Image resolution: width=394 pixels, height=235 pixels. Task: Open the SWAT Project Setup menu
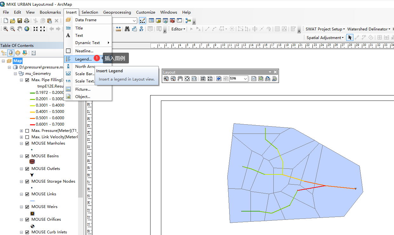pyautogui.click(x=325, y=29)
